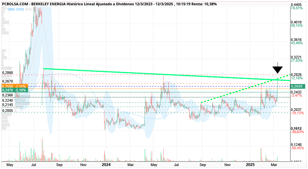Click the 0,2826 price scale value
This screenshot has width=308, height=169.
[296, 75]
